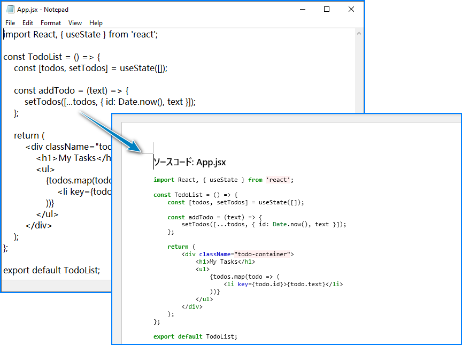Viewport: 462px width, 345px height.
Task: Click "</ul>" in the highlighted document
Action: coord(204,299)
